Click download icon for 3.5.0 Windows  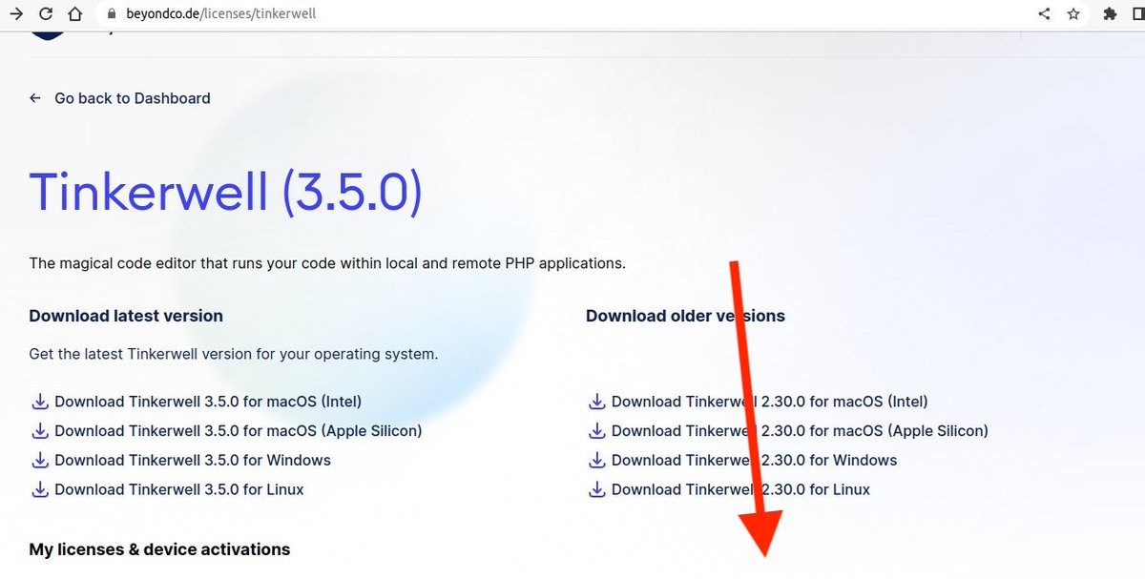pos(40,461)
